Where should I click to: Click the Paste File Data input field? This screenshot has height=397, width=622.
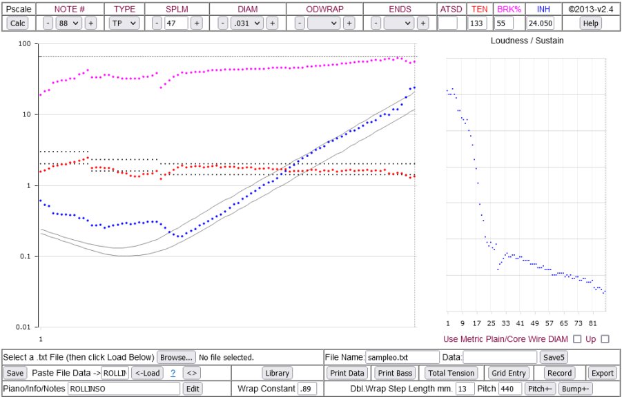point(115,374)
